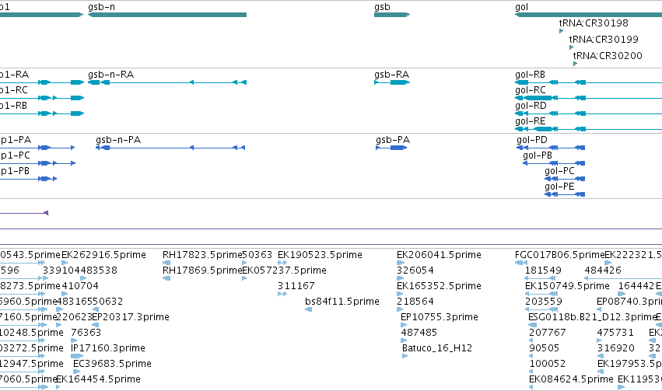Click the gol-RC transcript label

click(x=531, y=90)
